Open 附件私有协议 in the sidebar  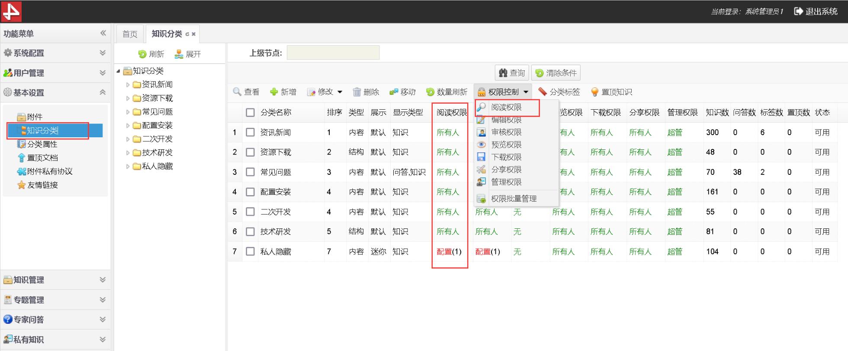point(45,171)
